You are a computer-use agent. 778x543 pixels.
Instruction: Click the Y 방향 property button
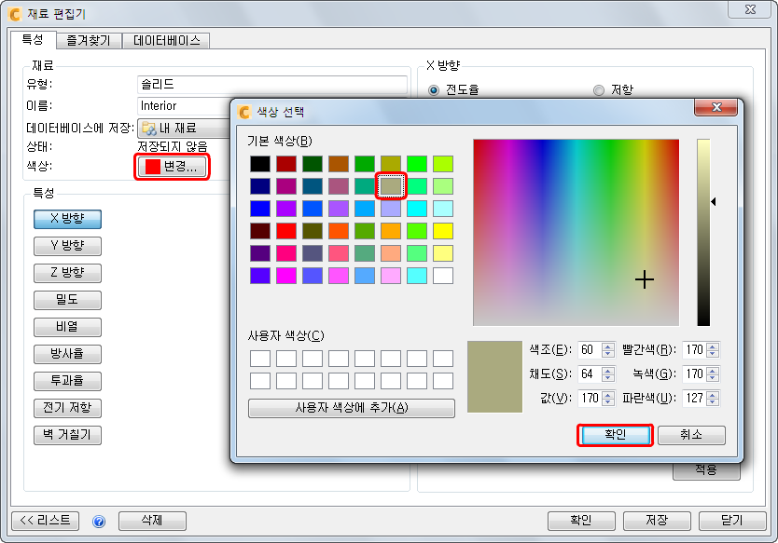(x=66, y=246)
